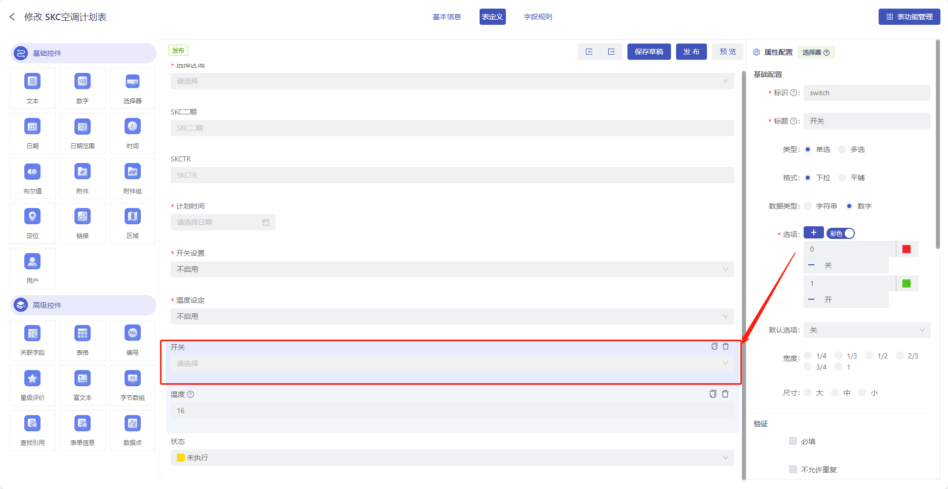
Task: Collapse the 高级控件 section
Action: coord(83,305)
